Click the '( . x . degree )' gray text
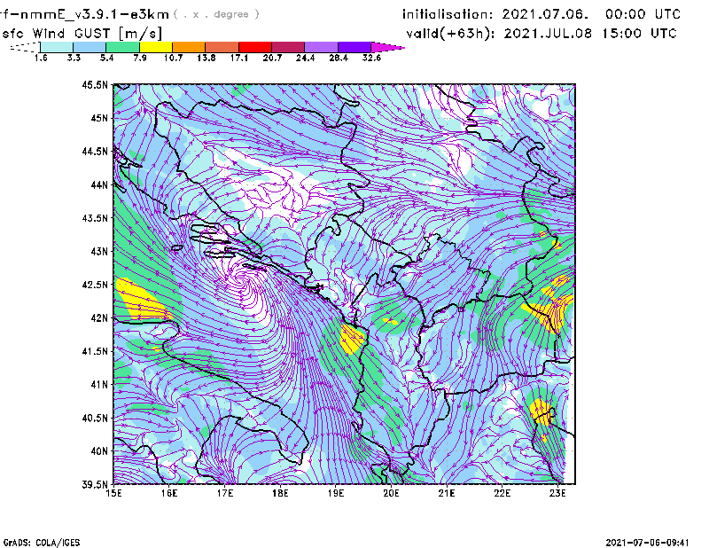Viewport: 709px width, 548px height. point(216,14)
